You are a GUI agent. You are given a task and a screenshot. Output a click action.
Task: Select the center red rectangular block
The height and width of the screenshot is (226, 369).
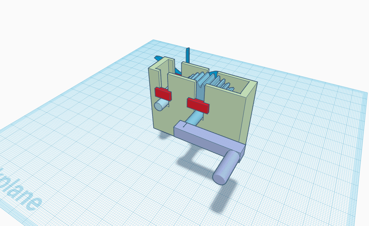198,105
